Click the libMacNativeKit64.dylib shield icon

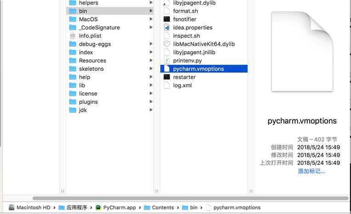point(167,44)
